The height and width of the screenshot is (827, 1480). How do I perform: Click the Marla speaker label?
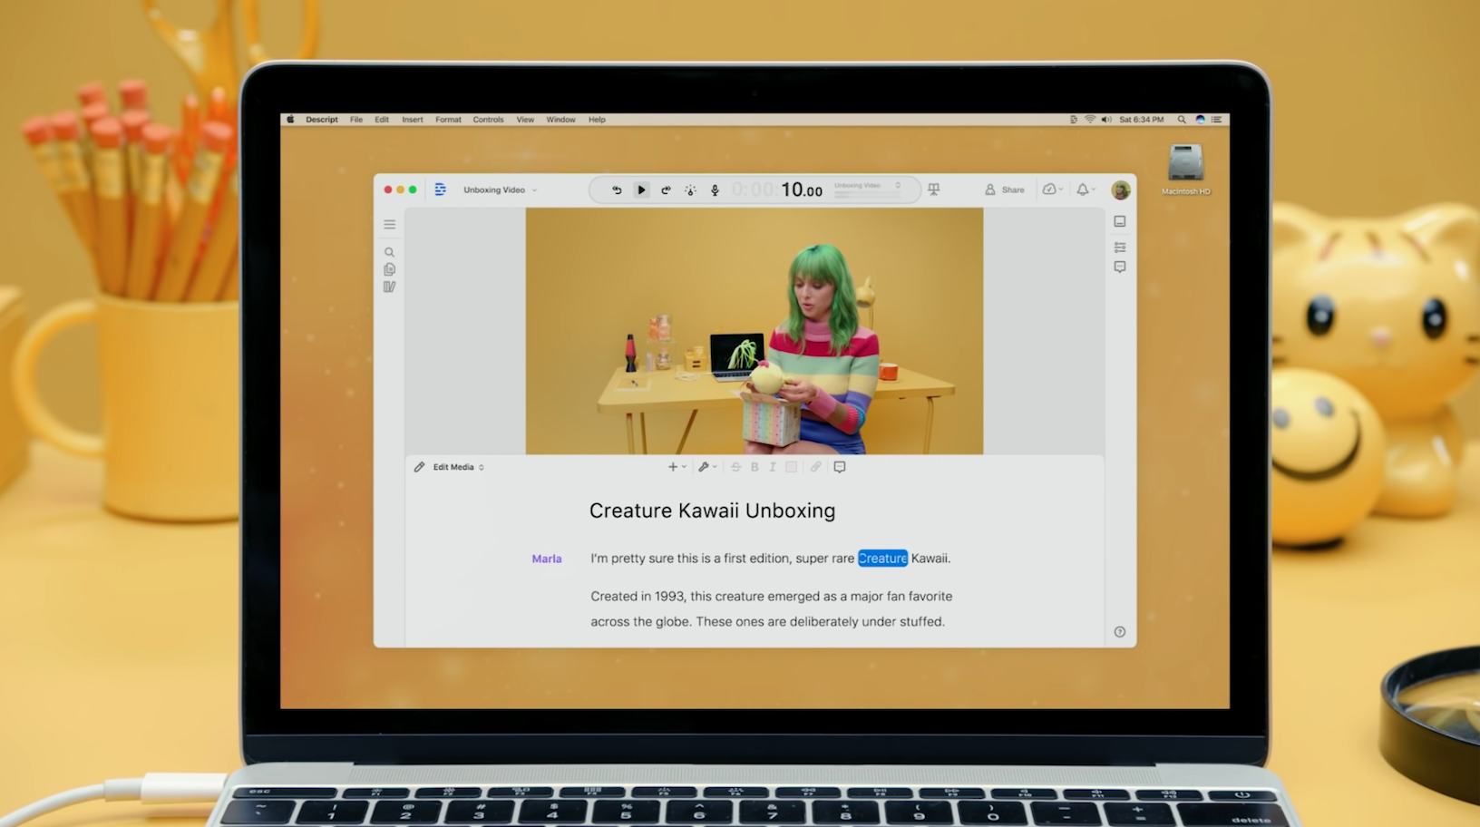pyautogui.click(x=547, y=559)
